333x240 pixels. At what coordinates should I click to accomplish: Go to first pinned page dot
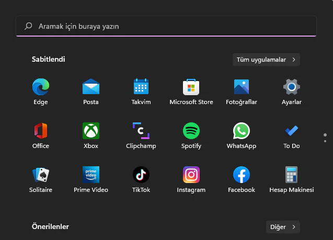[325, 135]
